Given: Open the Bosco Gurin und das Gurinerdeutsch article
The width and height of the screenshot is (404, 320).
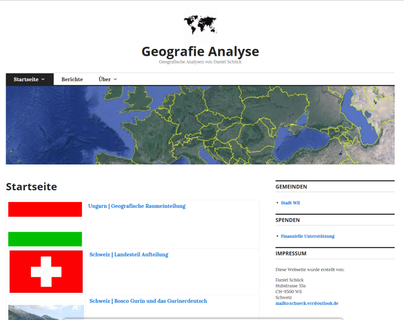Looking at the screenshot, I should [x=148, y=301].
